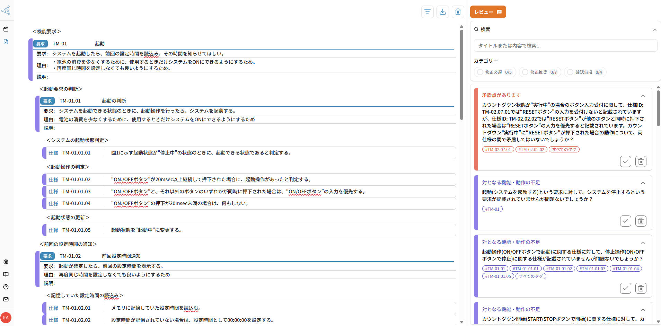Screen dimensions: 661x326
Task: Collapse the 矛盾点があります card
Action: (x=643, y=96)
